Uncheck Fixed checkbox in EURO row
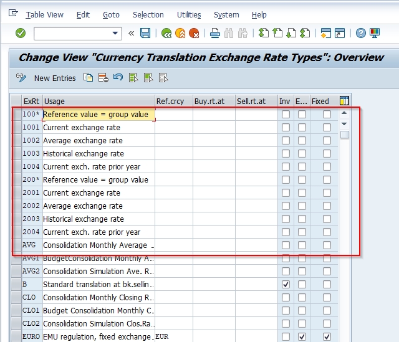Image resolution: width=399 pixels, height=342 pixels. 327,336
